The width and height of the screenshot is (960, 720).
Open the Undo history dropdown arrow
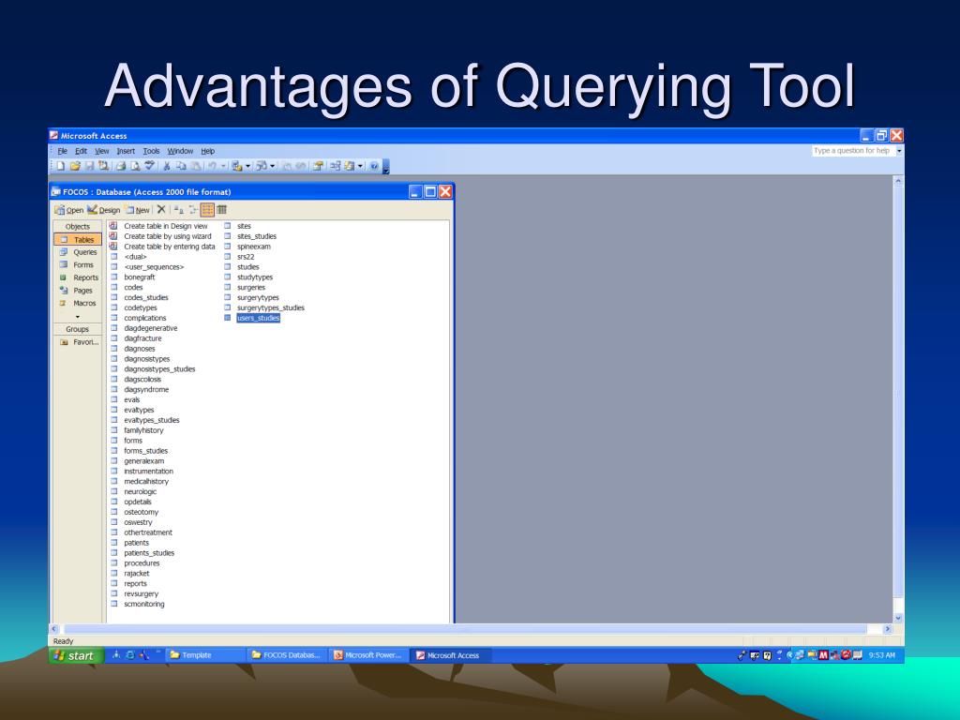point(223,166)
